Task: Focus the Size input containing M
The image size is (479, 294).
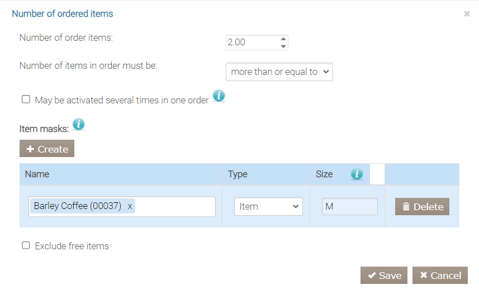Action: coord(349,206)
